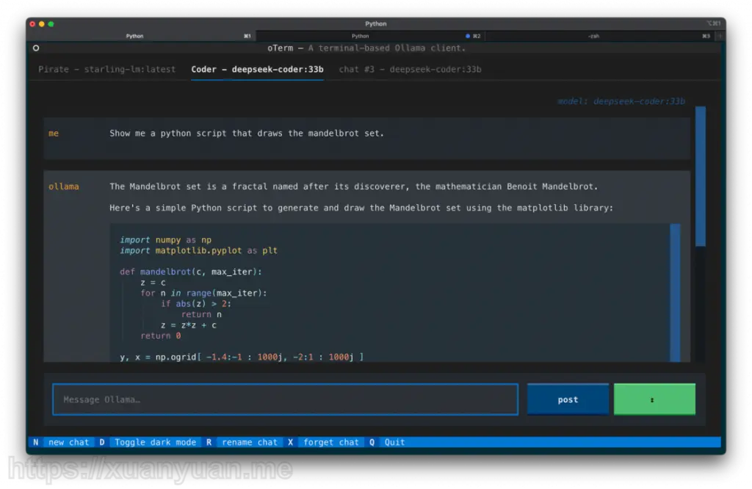Click new chat in footer

coord(68,442)
